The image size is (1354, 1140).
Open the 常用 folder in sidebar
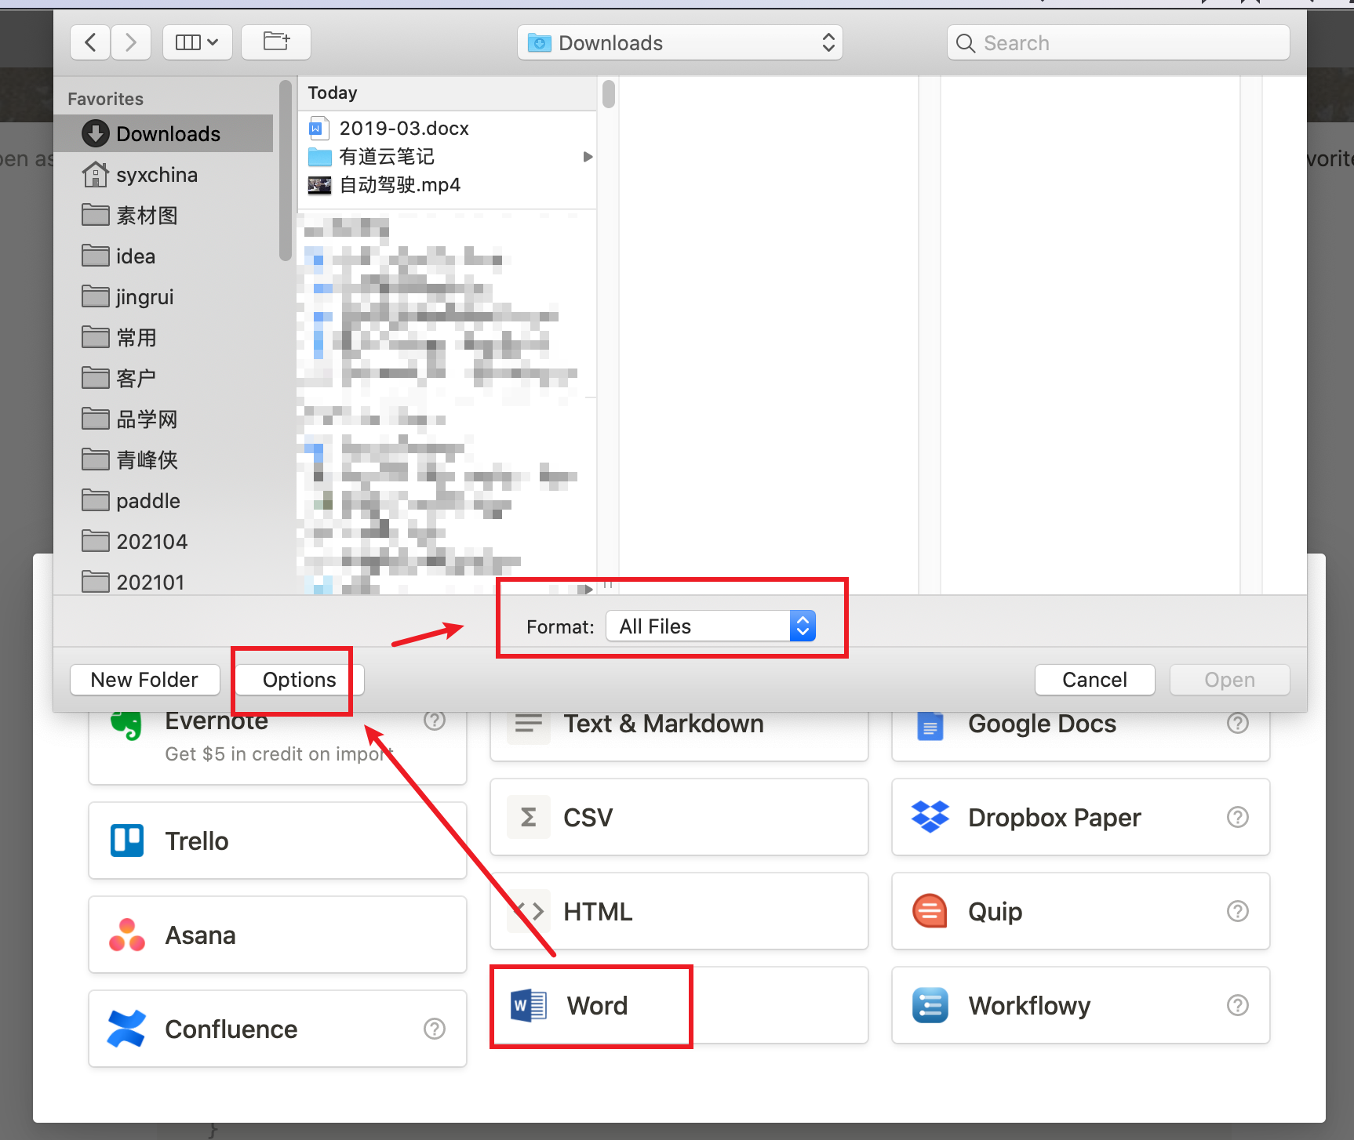(164, 337)
